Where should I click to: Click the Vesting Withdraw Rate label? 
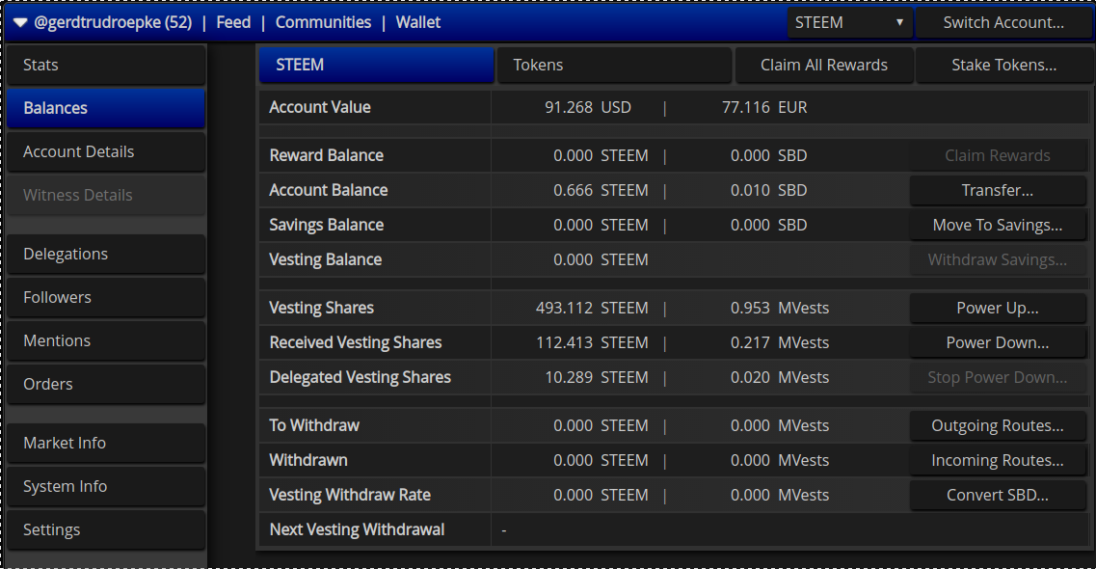pos(350,495)
